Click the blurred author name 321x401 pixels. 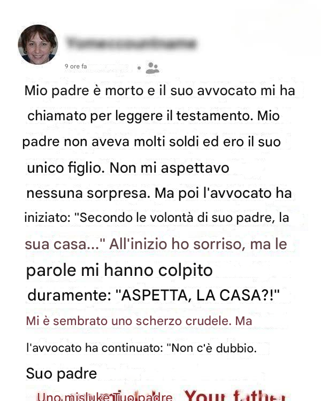[x=132, y=43]
